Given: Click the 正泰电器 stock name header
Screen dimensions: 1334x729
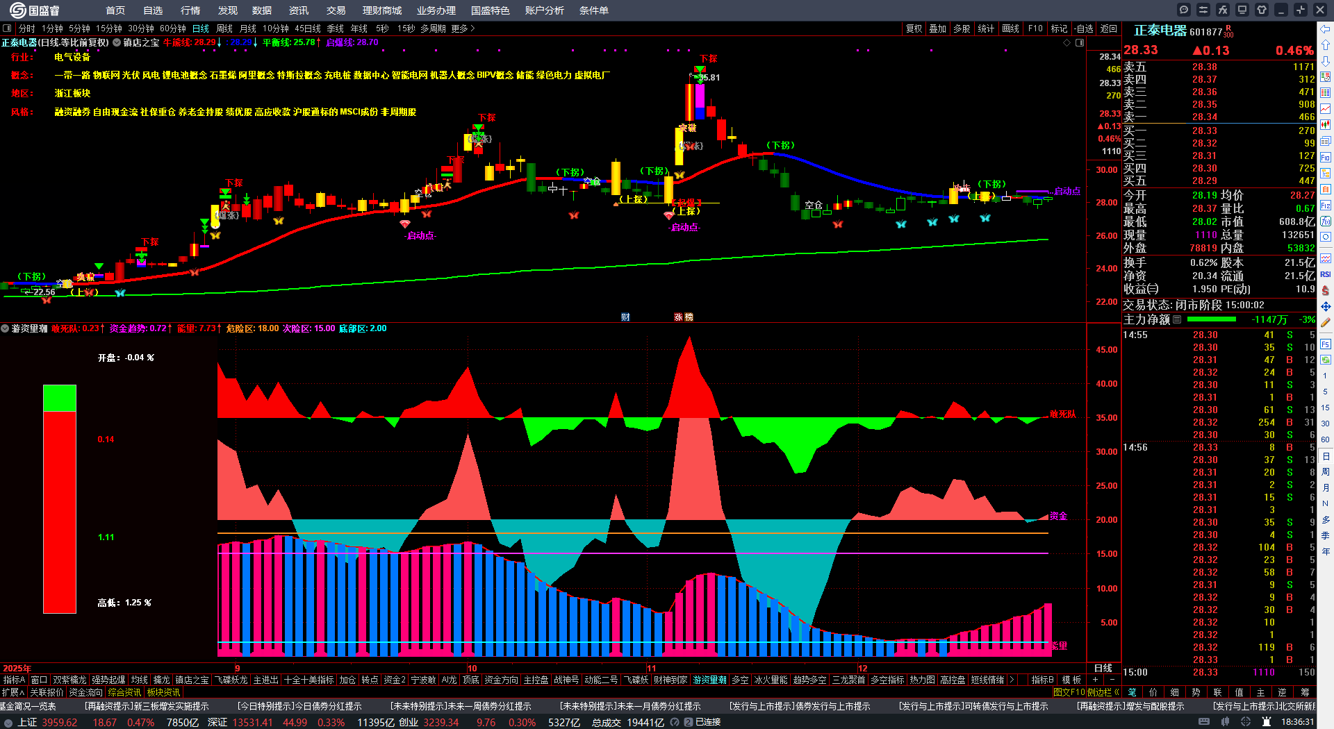Looking at the screenshot, I should tap(1160, 31).
